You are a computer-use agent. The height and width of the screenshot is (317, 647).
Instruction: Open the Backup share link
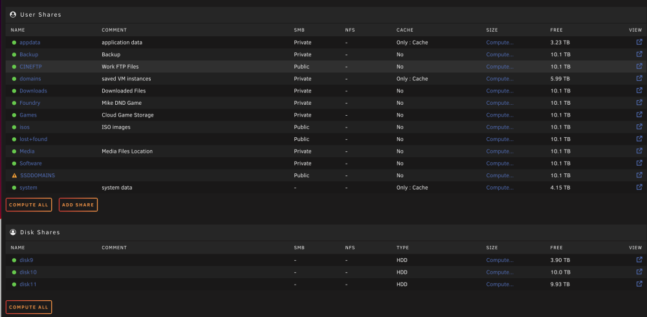[x=29, y=54]
